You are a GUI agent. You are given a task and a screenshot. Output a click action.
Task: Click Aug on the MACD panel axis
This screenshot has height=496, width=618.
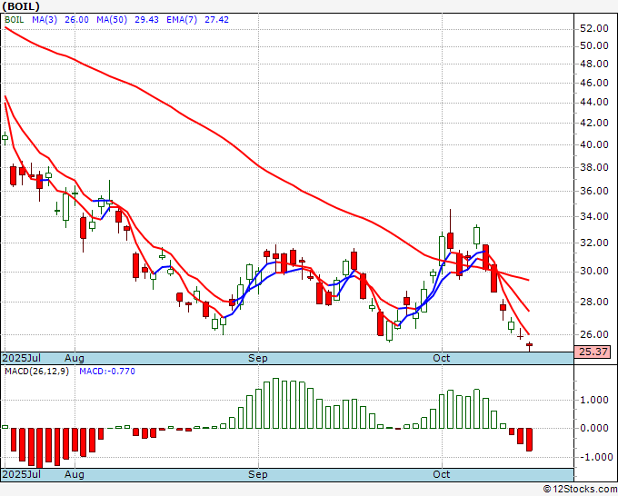tap(75, 474)
